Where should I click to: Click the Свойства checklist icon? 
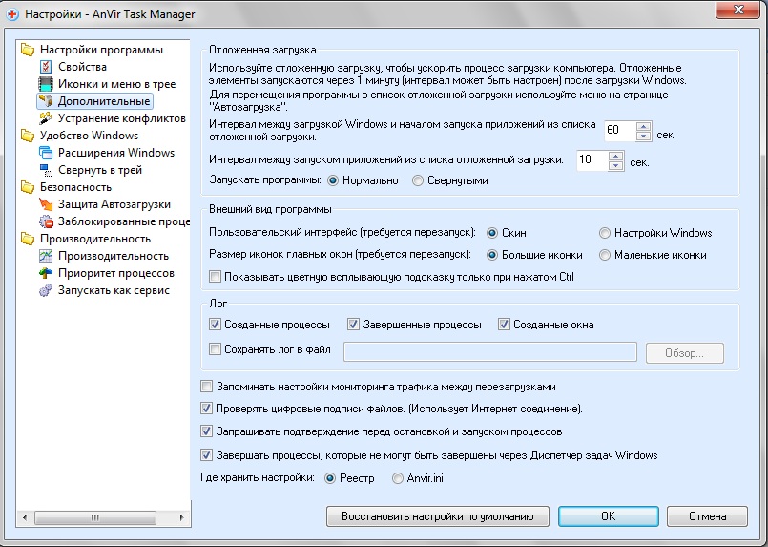(x=46, y=67)
